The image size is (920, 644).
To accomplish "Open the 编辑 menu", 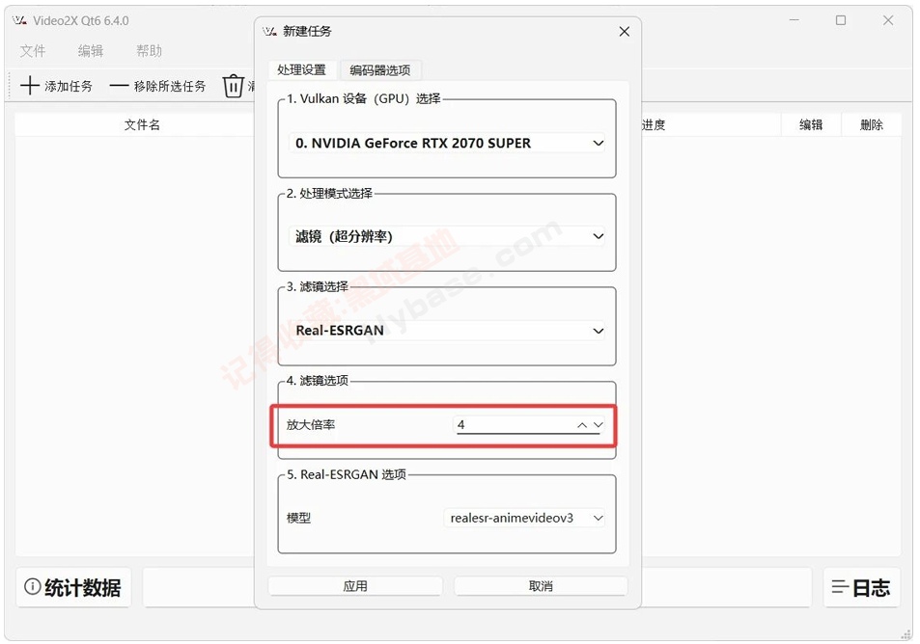I will [91, 51].
